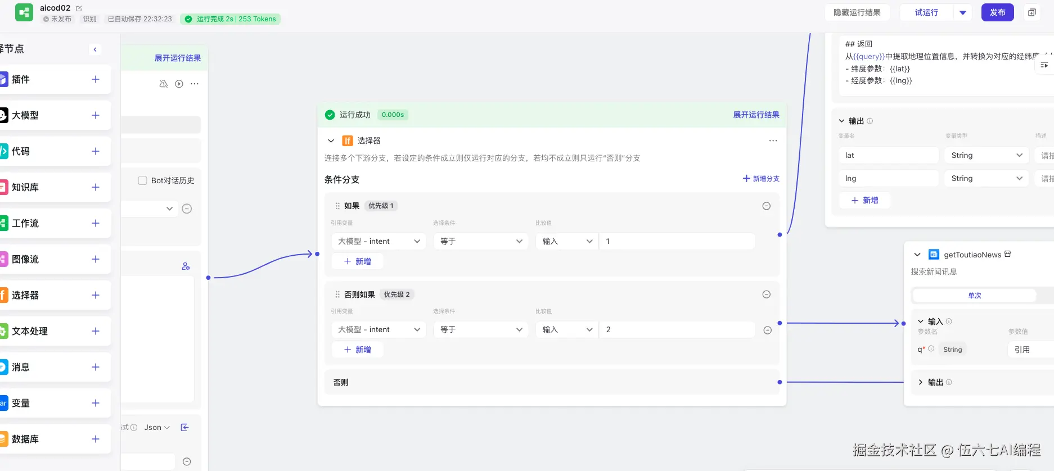
Task: Open the 大模型 - intent dropdown in 否则如果 branch
Action: pyautogui.click(x=379, y=329)
